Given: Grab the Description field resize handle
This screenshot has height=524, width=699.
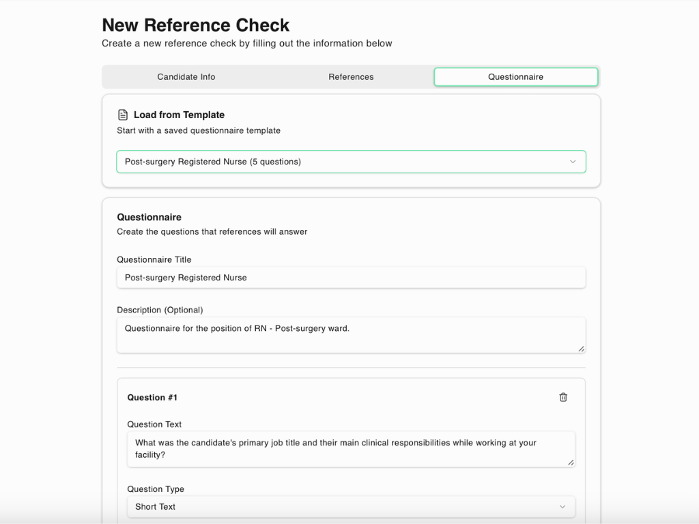Looking at the screenshot, I should click(x=581, y=349).
